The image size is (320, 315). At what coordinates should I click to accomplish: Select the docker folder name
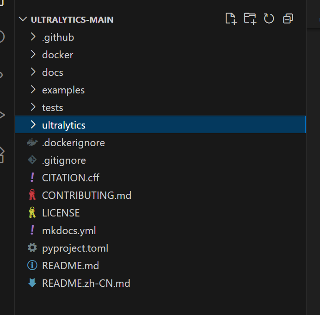[x=57, y=55]
